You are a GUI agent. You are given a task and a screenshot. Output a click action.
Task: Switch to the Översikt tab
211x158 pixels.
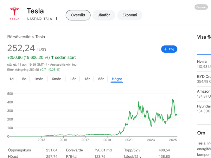coord(78,15)
